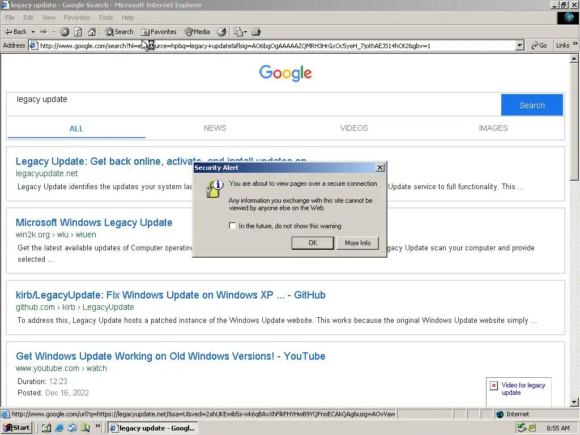Go to the Home page icon

[92, 32]
